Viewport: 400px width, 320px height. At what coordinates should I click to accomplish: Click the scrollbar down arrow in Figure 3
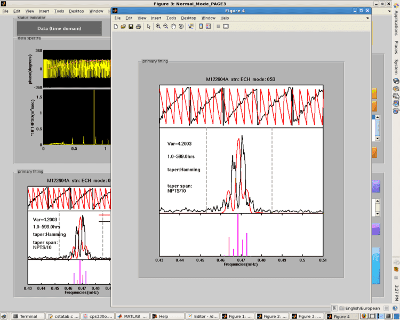378,139
